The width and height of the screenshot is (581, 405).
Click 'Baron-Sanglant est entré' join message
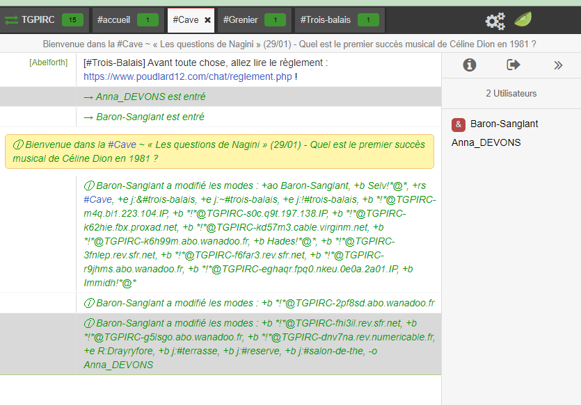[144, 117]
